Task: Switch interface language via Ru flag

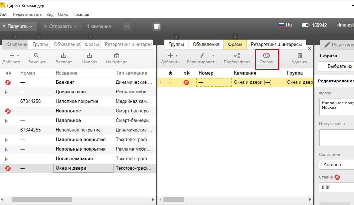Action: [x=285, y=25]
